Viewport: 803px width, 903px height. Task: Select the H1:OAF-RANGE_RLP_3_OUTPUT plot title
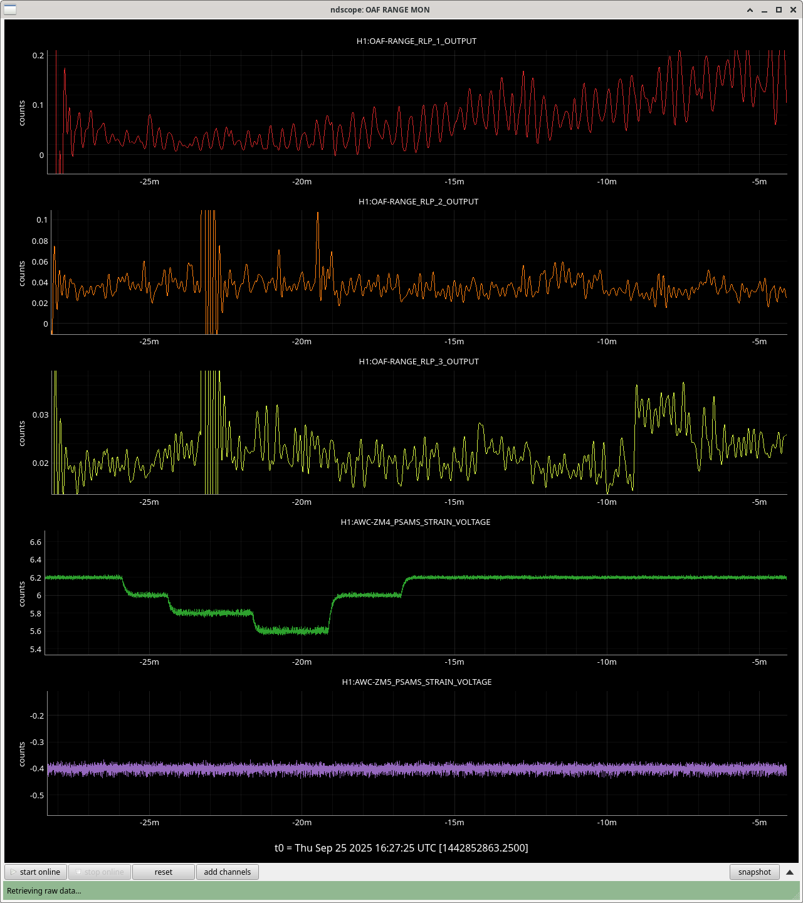pos(418,362)
